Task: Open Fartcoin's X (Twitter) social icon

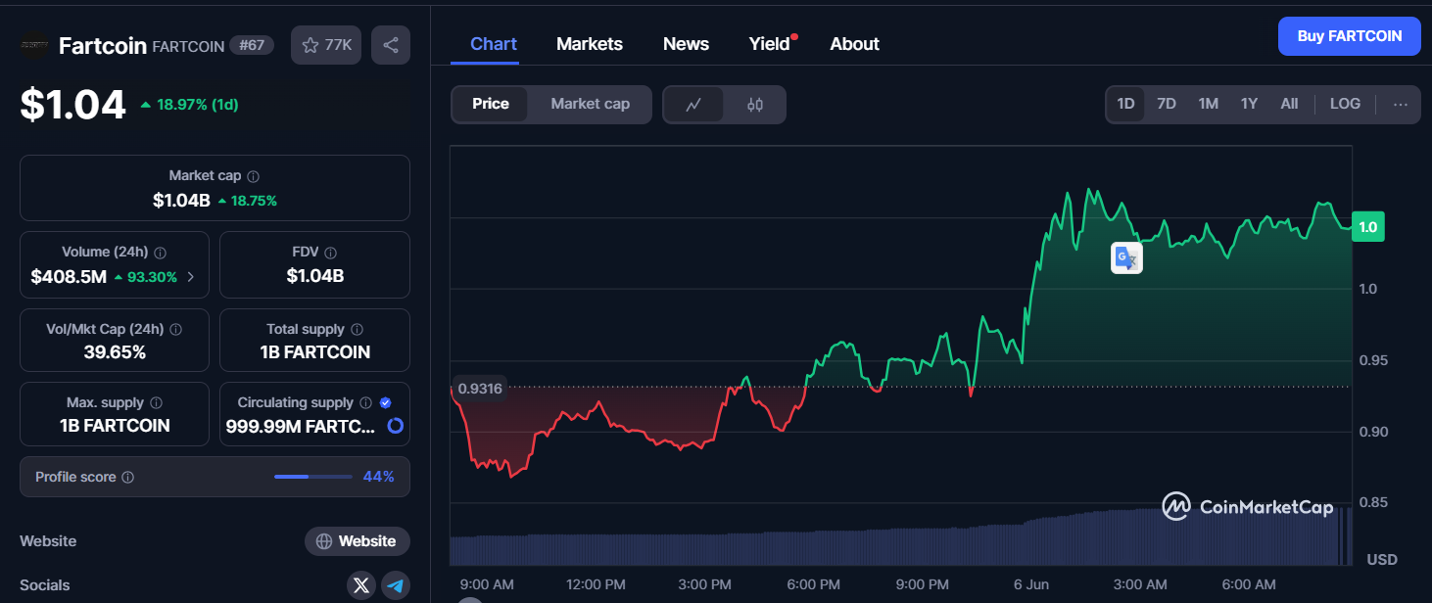Action: (x=360, y=584)
